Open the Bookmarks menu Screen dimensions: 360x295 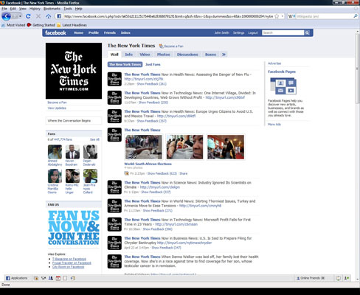[52, 9]
